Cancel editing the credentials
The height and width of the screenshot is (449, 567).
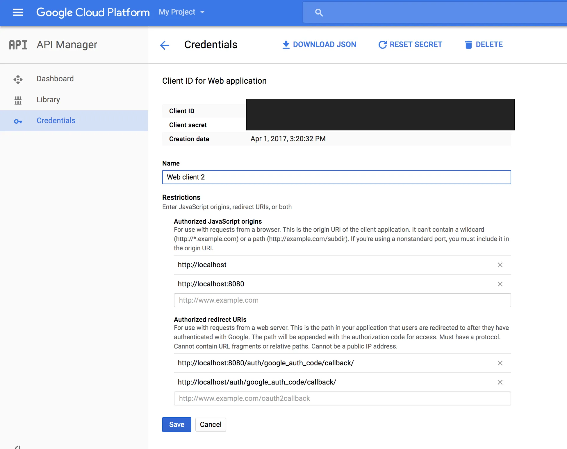click(x=211, y=425)
